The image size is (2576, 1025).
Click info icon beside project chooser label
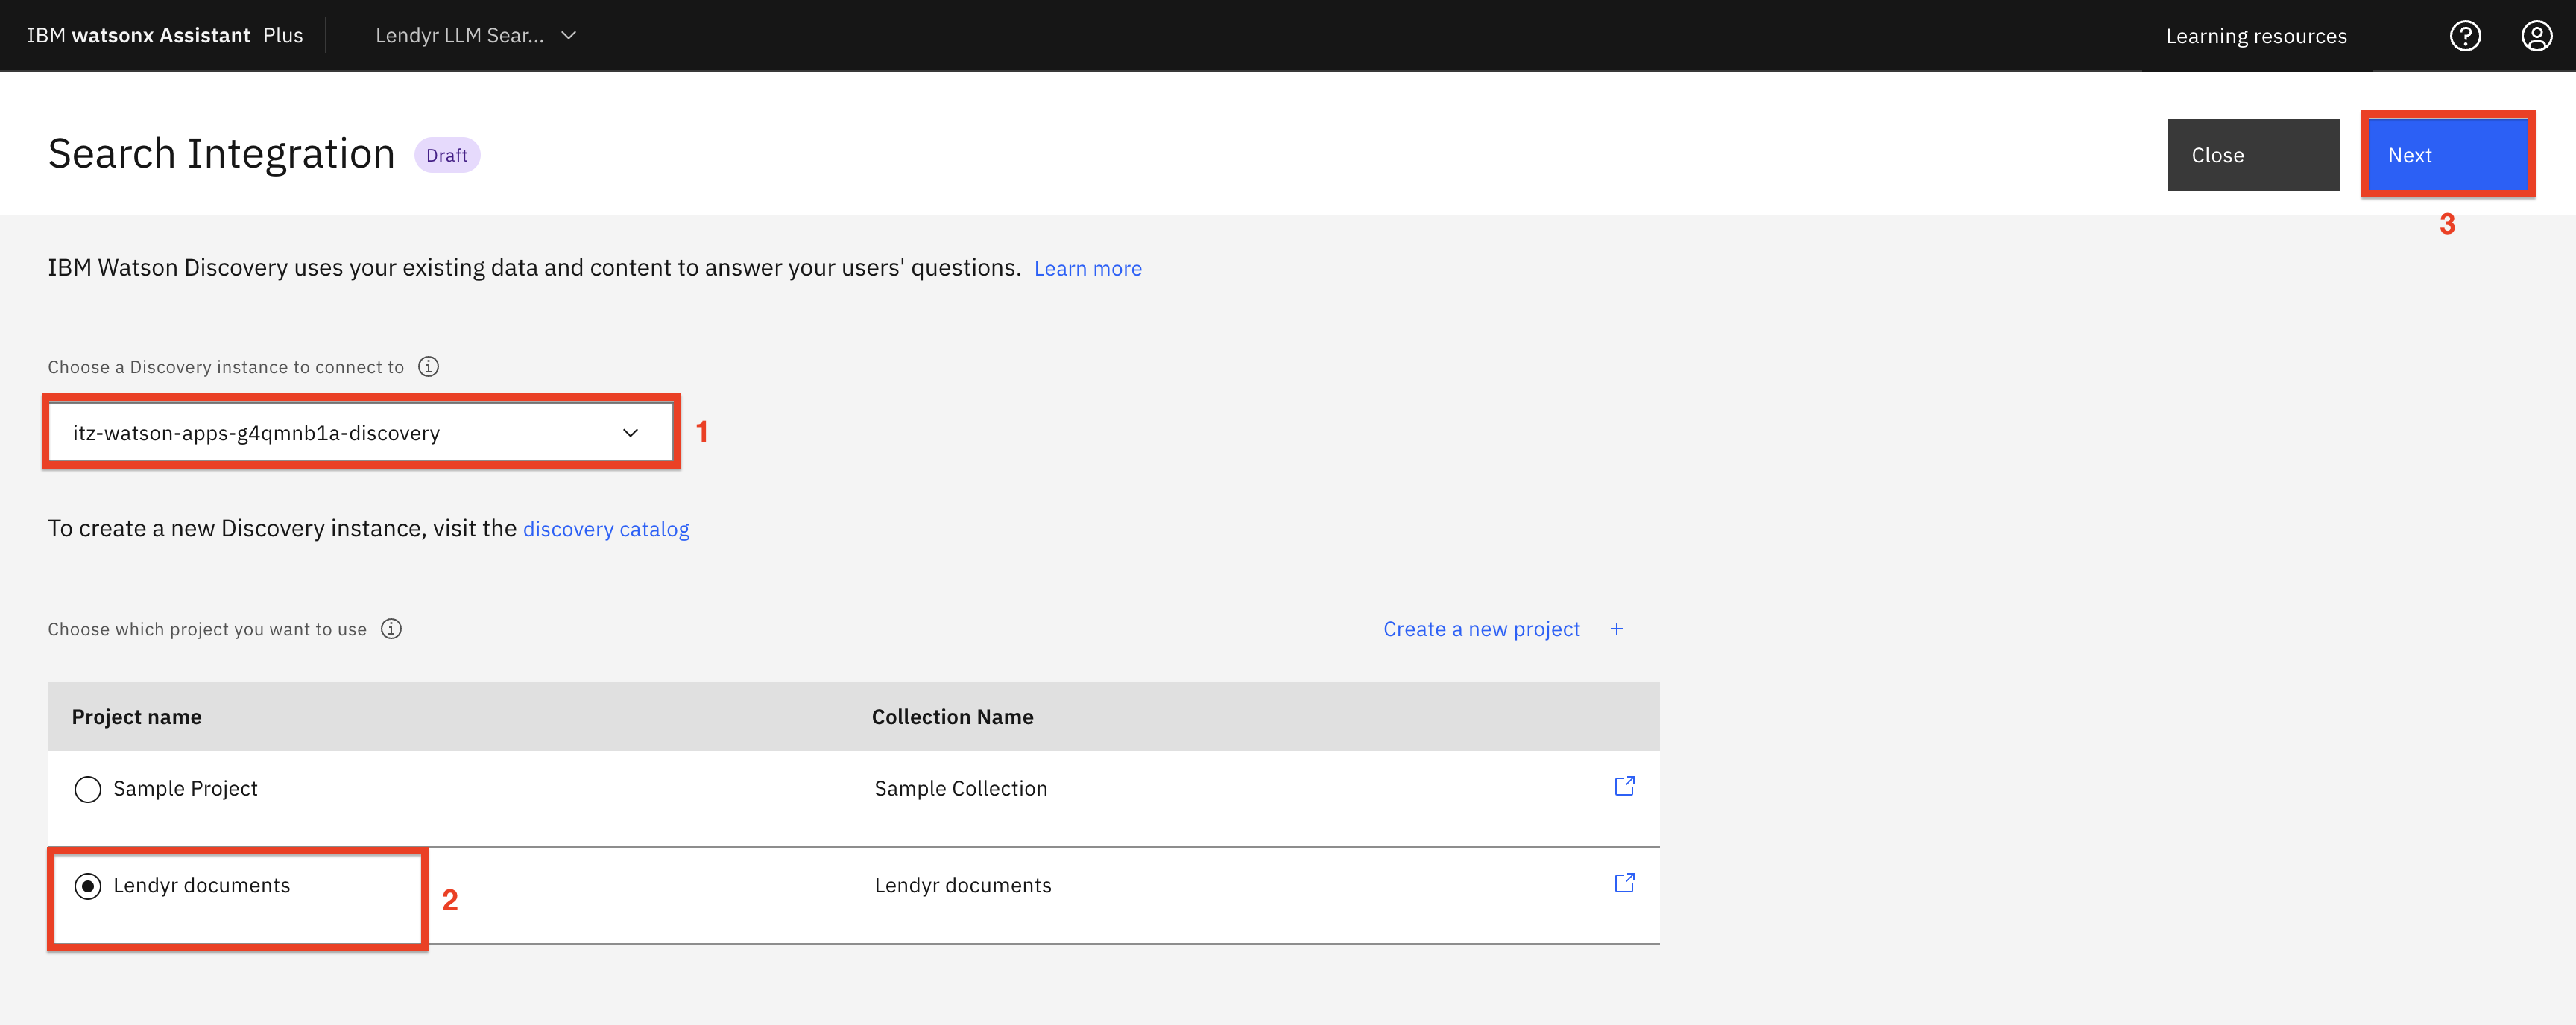391,629
